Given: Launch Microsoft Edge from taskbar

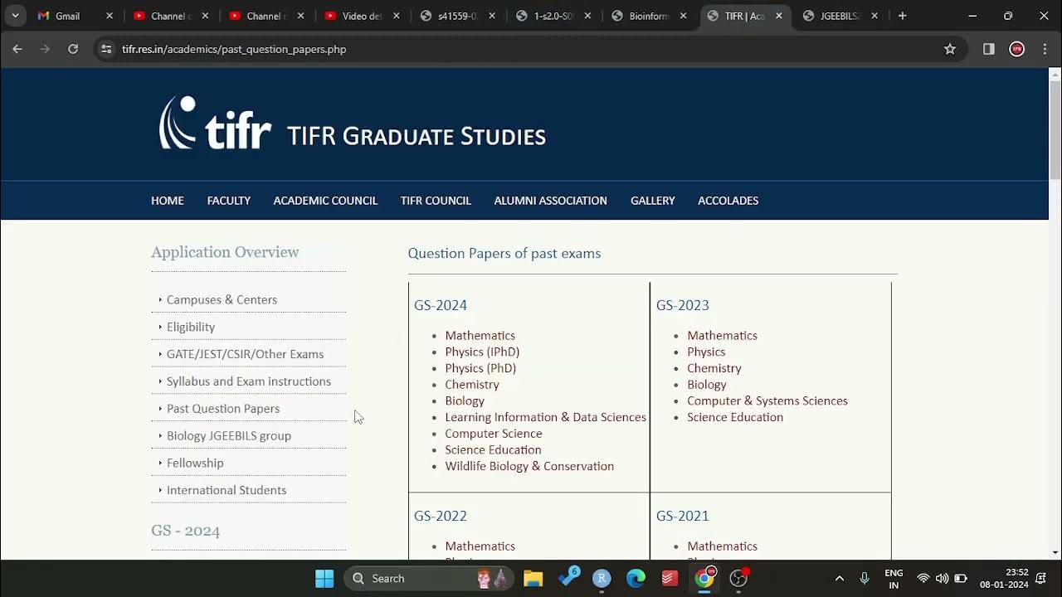Looking at the screenshot, I should click(x=636, y=578).
